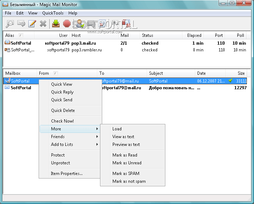Select Quick Reply in context menu
Viewport: 254px width, 204px height.
click(x=62, y=92)
